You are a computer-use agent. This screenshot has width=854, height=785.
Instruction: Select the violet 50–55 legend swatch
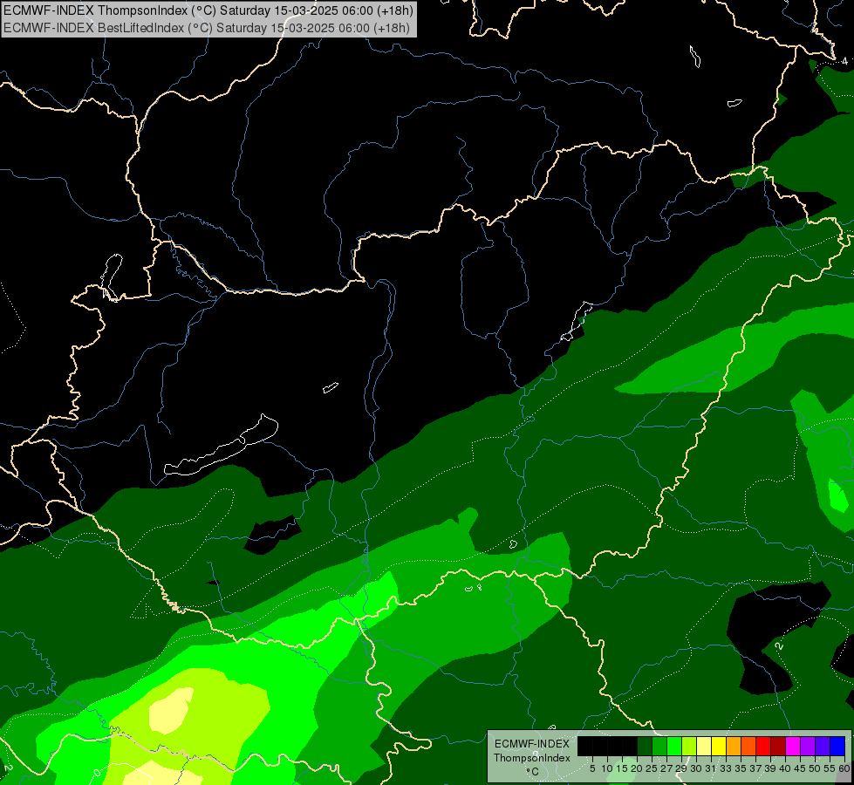pos(823,746)
